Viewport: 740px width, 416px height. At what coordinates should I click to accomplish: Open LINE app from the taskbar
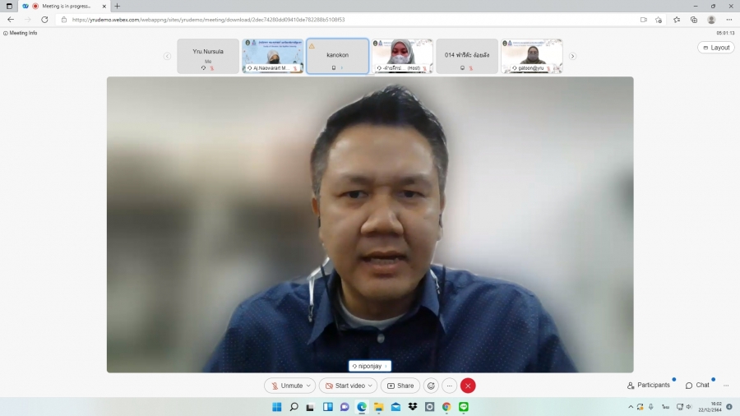(463, 407)
